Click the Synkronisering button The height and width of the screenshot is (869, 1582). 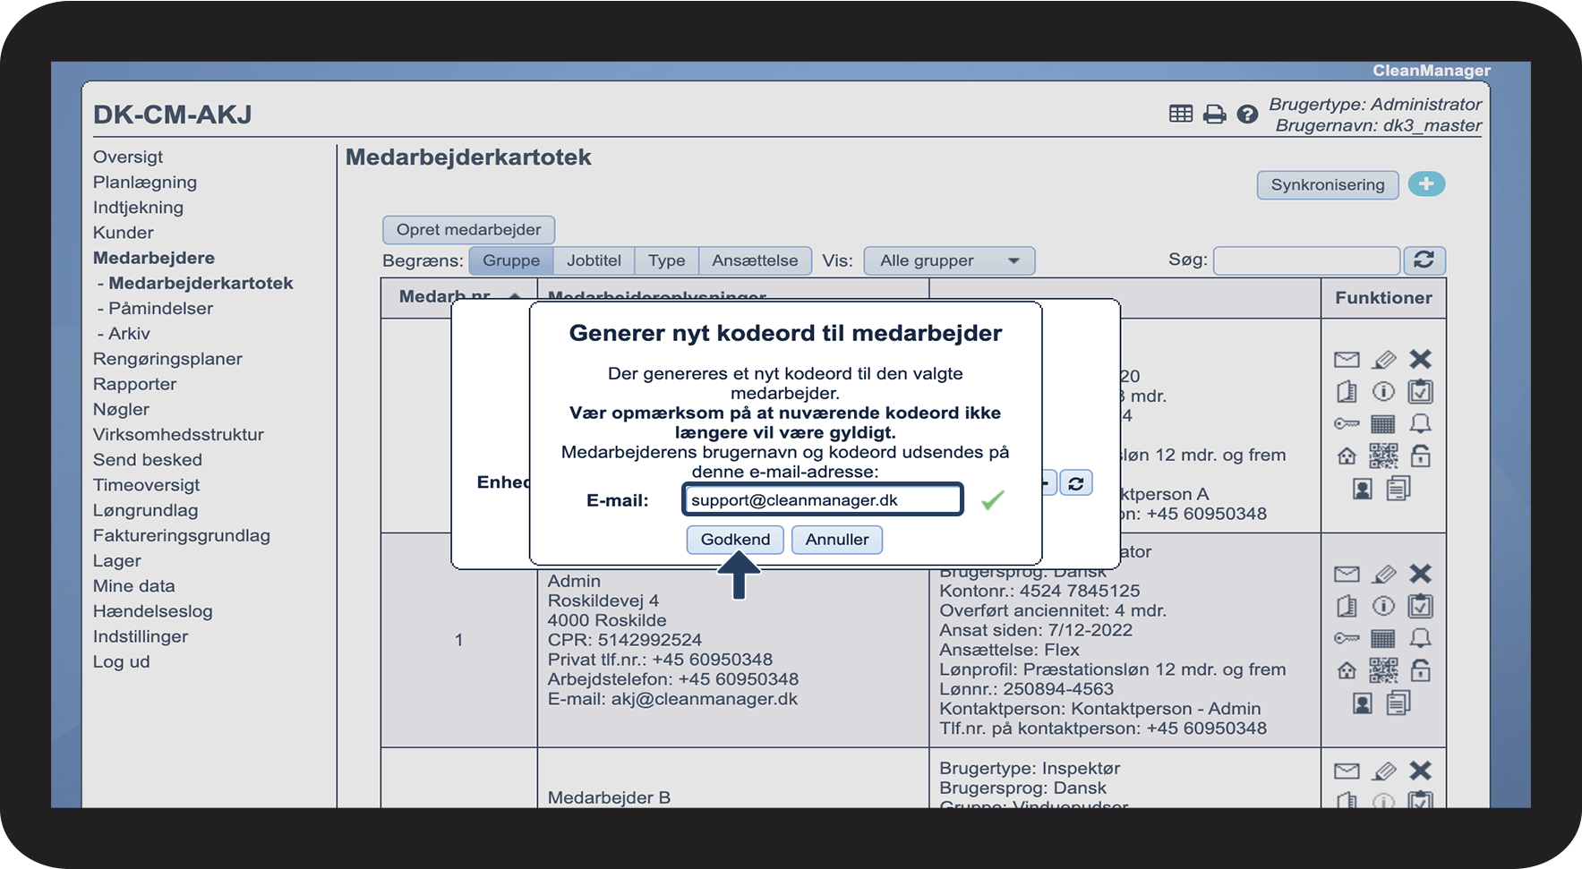point(1328,184)
